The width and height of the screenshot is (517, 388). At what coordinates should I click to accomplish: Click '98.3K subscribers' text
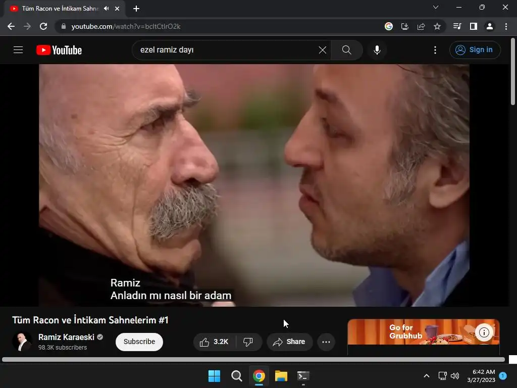63,348
